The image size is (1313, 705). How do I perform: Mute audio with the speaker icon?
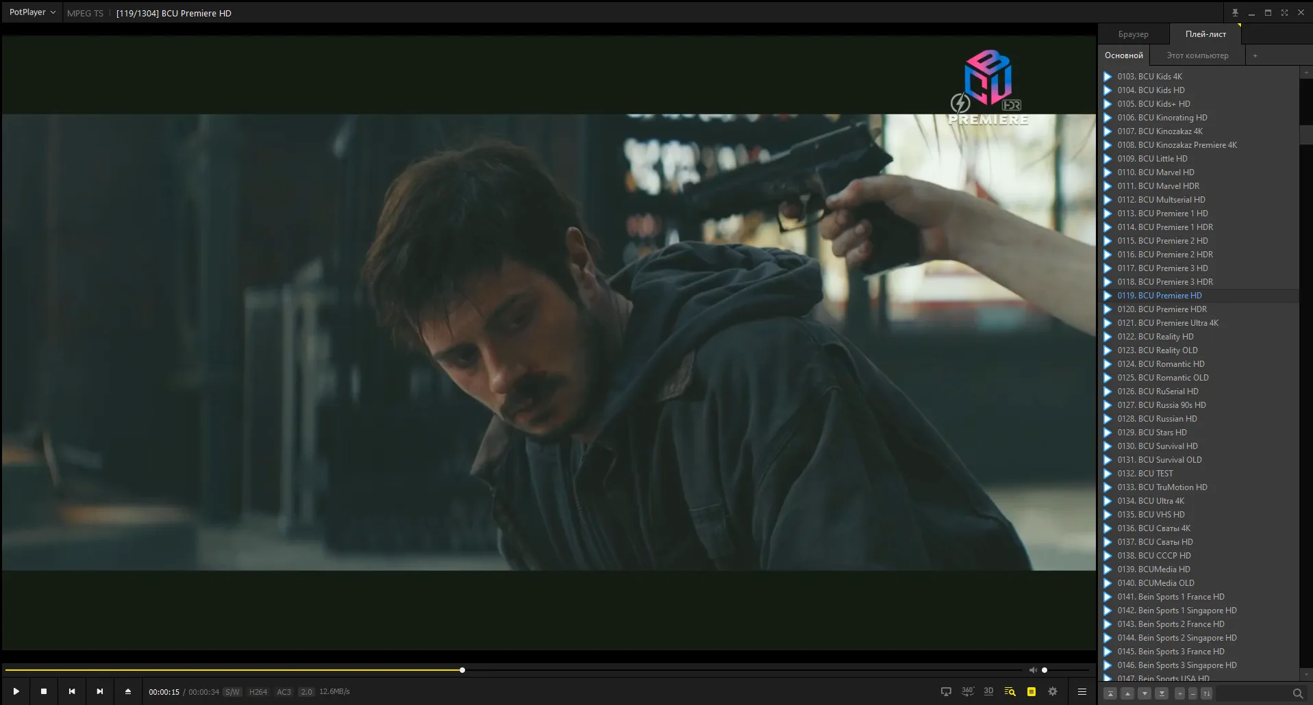pos(1033,670)
